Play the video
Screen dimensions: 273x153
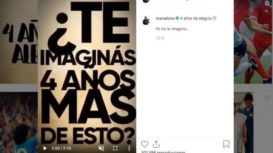(45, 148)
